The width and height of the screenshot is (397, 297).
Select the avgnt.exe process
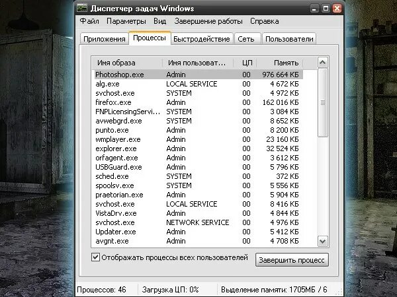click(x=198, y=241)
